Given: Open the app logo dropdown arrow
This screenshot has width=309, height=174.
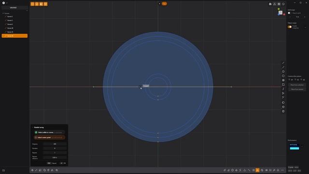Looking at the screenshot, I should pyautogui.click(x=7, y=3).
